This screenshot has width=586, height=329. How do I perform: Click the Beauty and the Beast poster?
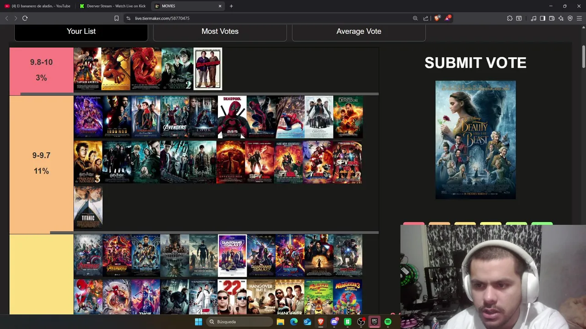[x=475, y=140]
